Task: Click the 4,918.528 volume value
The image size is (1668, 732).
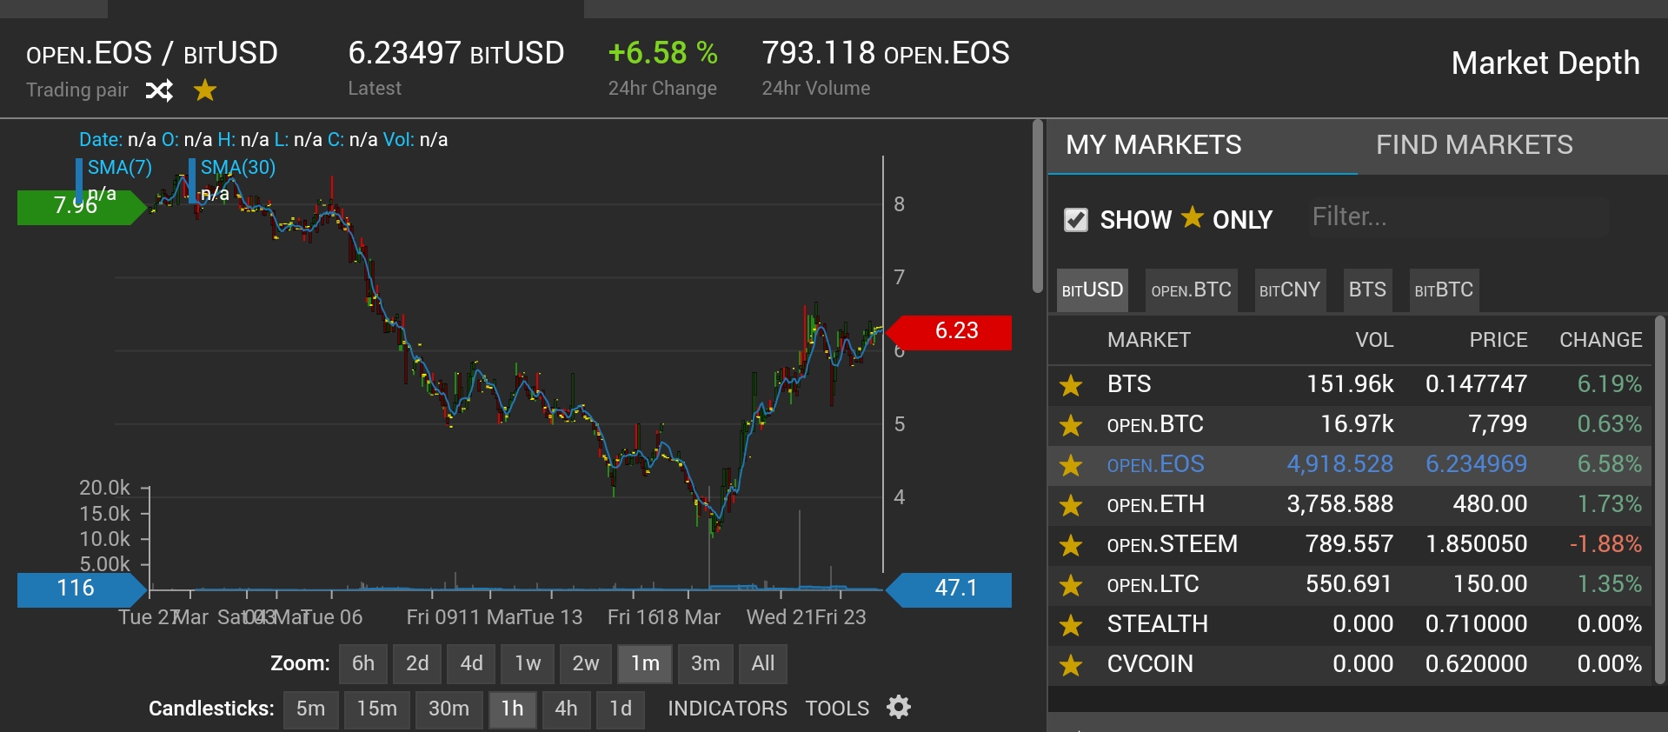Action: coord(1340,464)
